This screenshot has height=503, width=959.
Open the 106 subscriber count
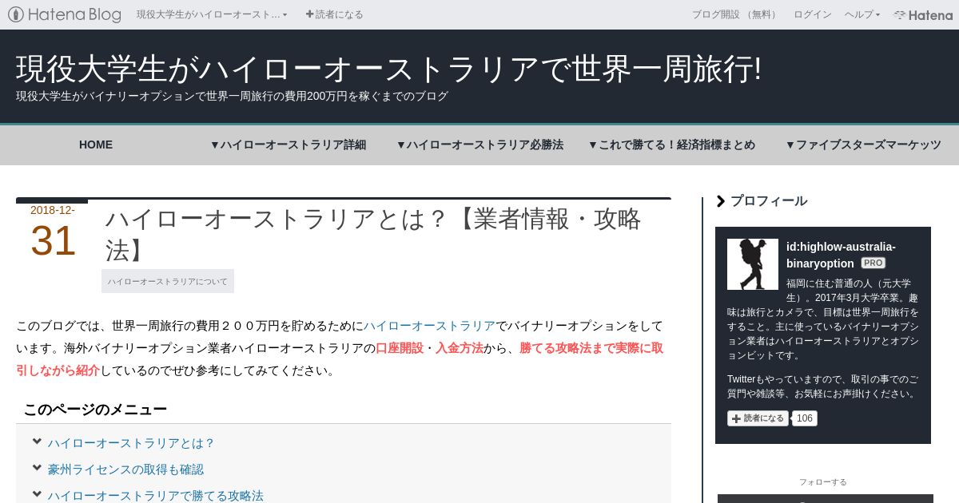(805, 418)
